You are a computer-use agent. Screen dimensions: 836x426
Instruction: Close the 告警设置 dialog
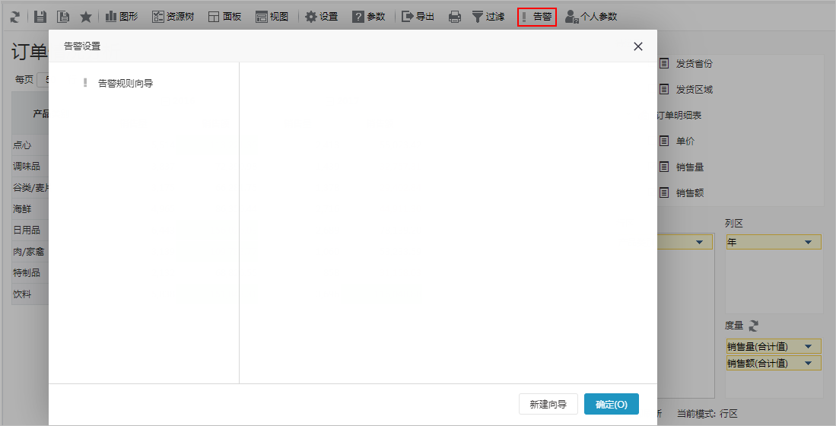(637, 46)
